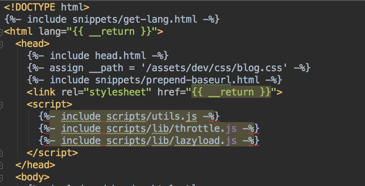Click the '__path' variable name

click(x=106, y=68)
